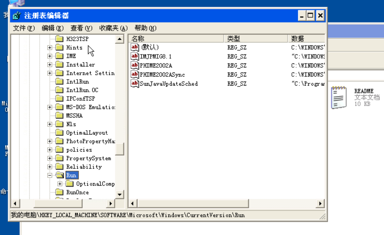
Task: Click the string icon of the (默认) value
Action: 135,47
